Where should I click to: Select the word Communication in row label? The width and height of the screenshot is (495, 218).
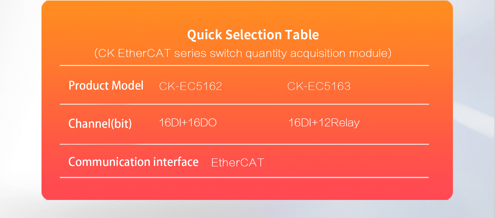[x=109, y=162]
